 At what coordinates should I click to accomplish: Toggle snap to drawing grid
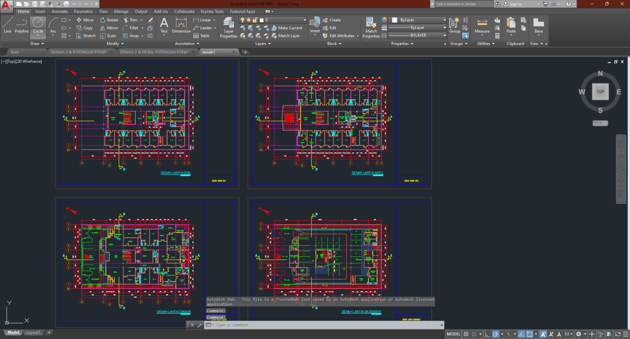[474, 334]
